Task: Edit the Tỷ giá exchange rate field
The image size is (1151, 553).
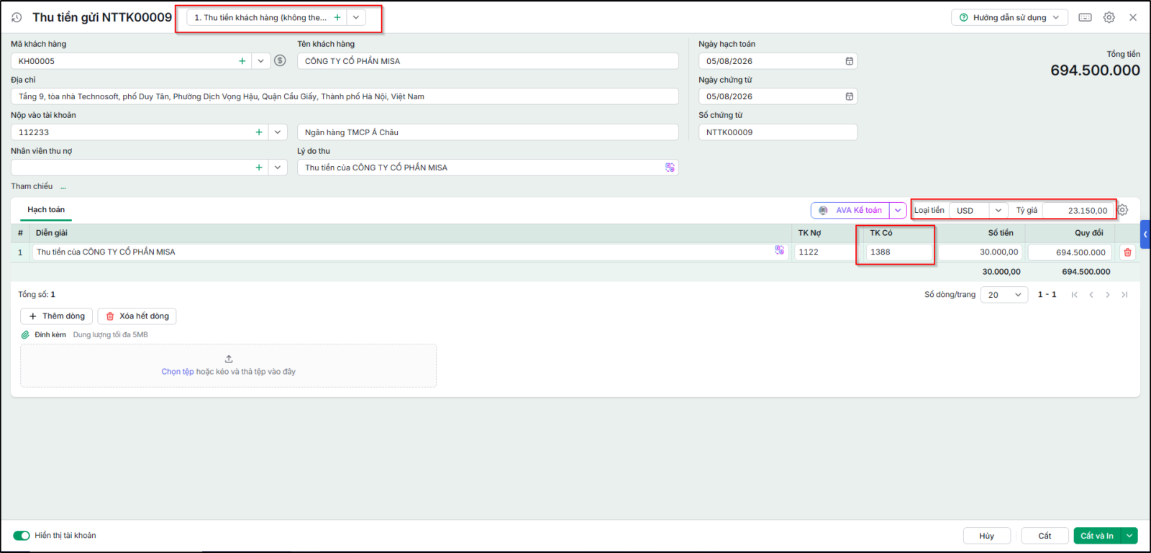Action: pyautogui.click(x=1078, y=210)
